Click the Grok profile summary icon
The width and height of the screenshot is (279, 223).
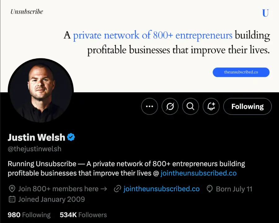pos(170,107)
